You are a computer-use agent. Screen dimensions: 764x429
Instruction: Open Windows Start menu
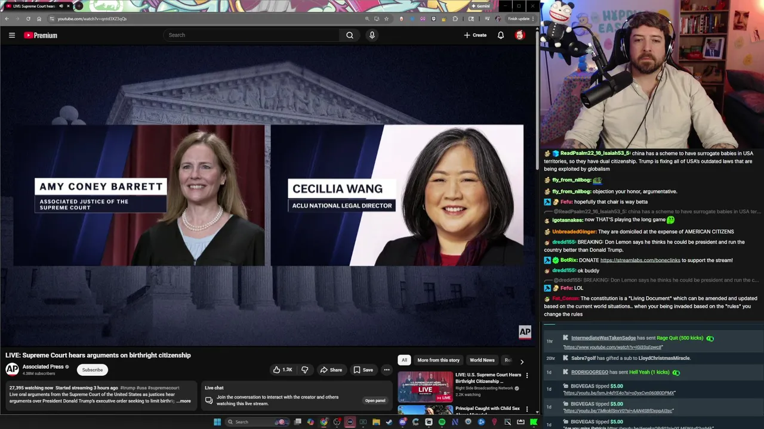point(217,422)
